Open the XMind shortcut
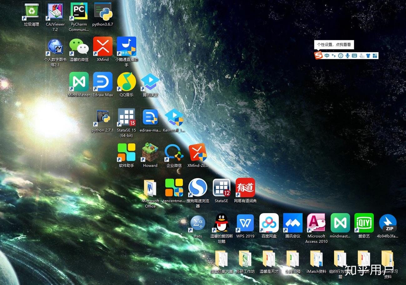 click(103, 47)
